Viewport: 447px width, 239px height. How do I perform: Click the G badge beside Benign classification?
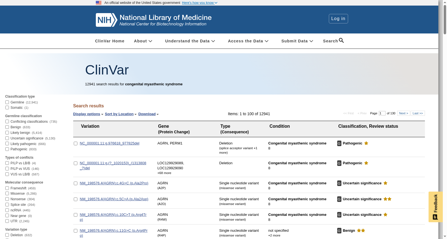(339, 231)
